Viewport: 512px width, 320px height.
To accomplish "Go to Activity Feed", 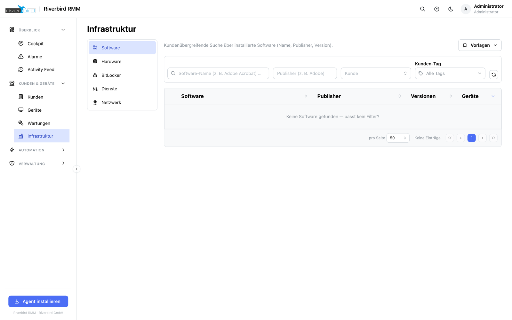I will (42, 69).
